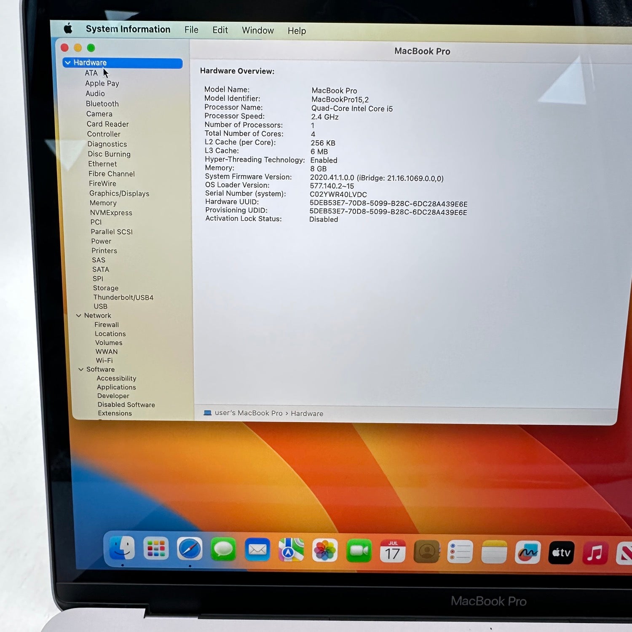Select ATA in sidebar

pos(91,73)
